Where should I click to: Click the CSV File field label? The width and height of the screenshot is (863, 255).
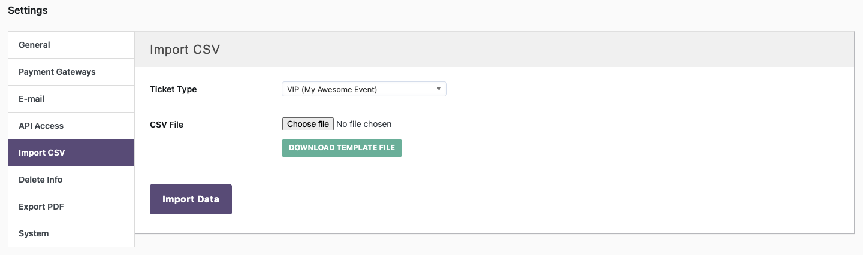pyautogui.click(x=167, y=125)
